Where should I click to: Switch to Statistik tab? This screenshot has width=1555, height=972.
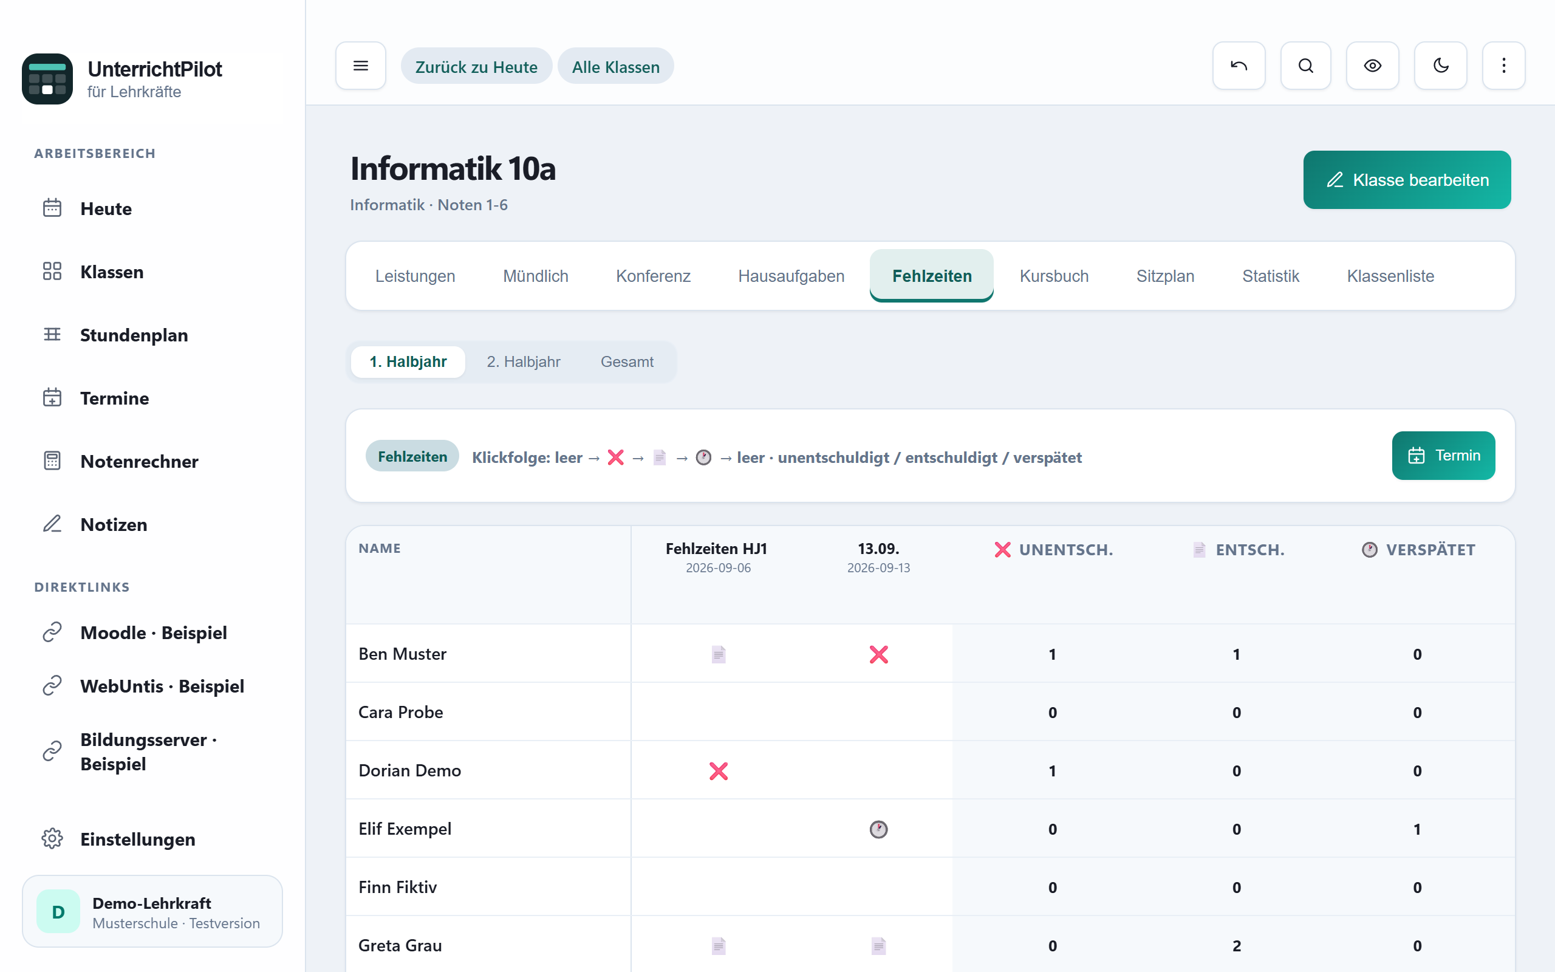(1270, 276)
